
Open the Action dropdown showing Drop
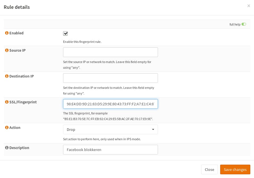coord(110,129)
